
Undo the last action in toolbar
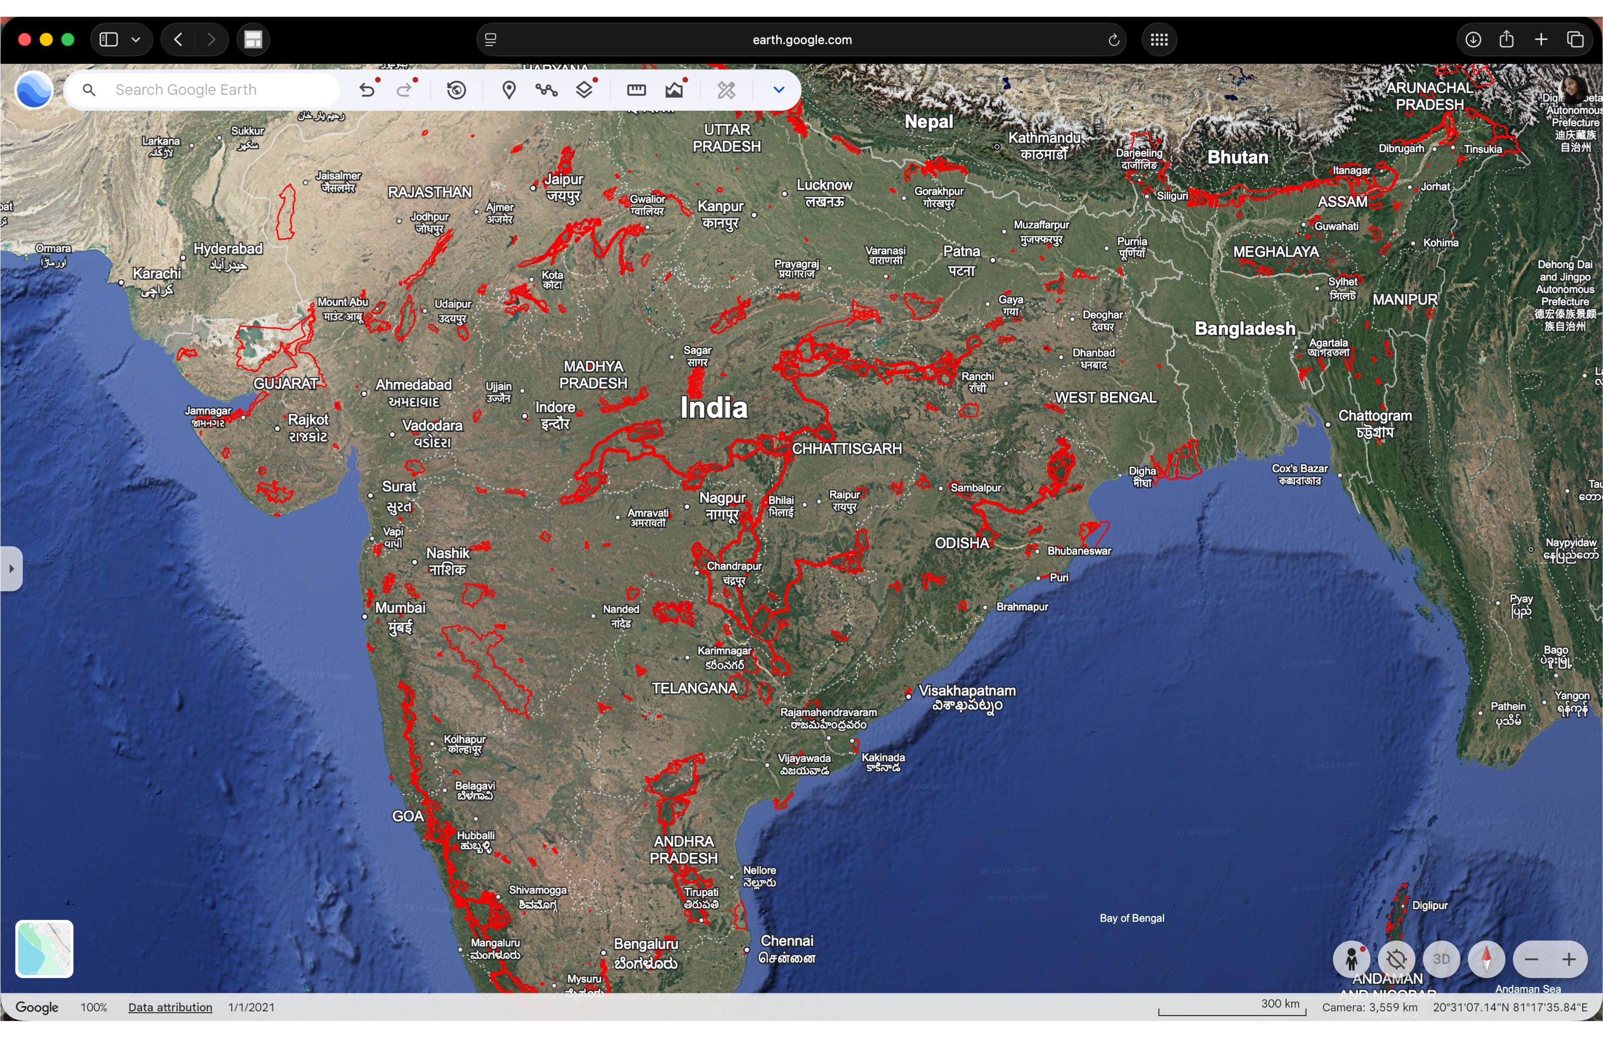pyautogui.click(x=367, y=90)
